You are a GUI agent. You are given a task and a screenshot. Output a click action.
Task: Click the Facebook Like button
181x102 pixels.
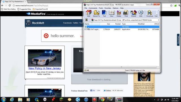(93, 90)
